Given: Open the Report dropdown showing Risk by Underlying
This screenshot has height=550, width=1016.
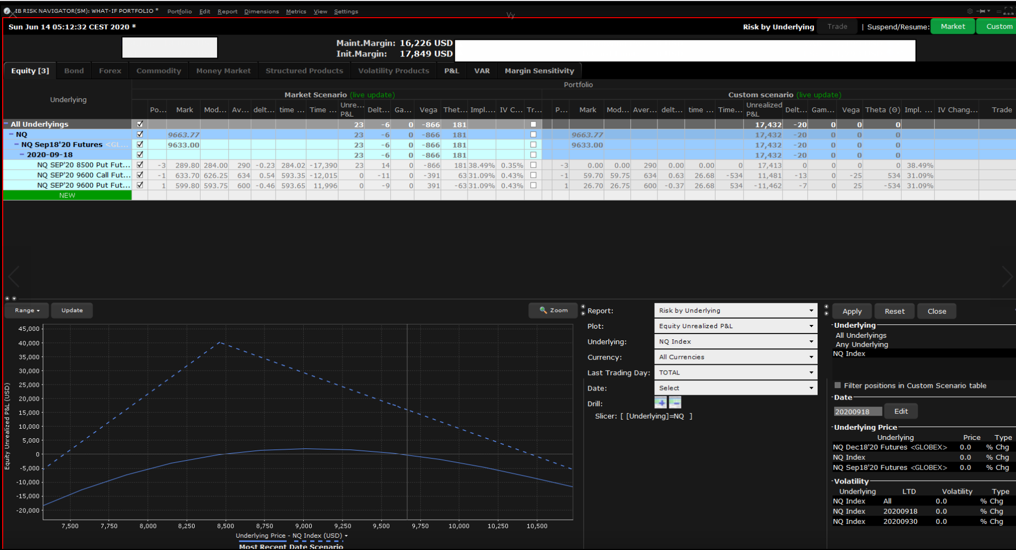Looking at the screenshot, I should (735, 311).
